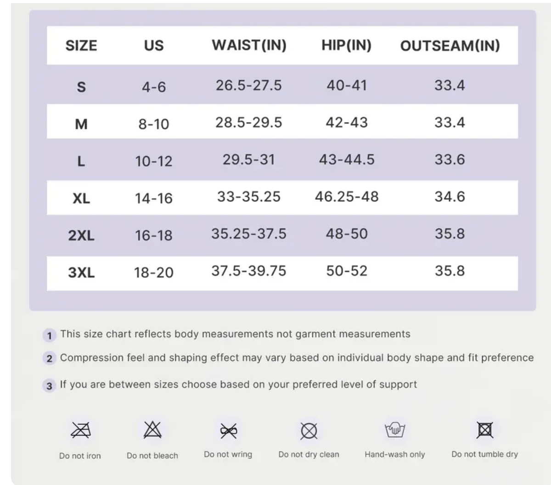Select the Hand-wash only basin icon
The width and height of the screenshot is (551, 485).
395,430
